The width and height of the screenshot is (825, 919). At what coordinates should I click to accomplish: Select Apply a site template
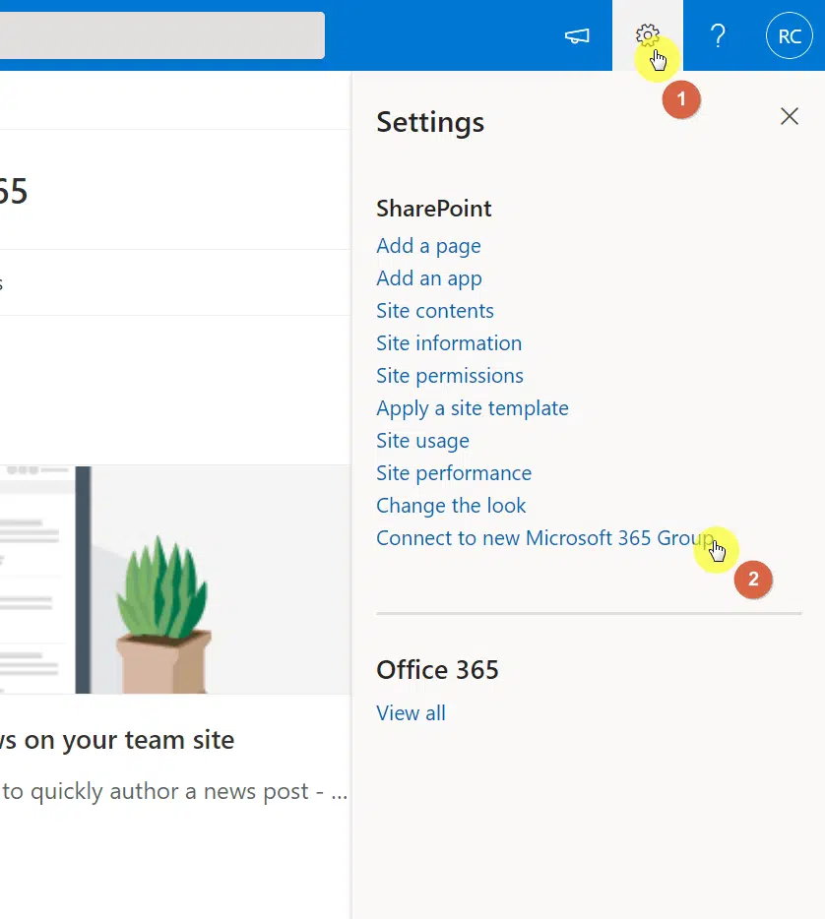coord(473,408)
